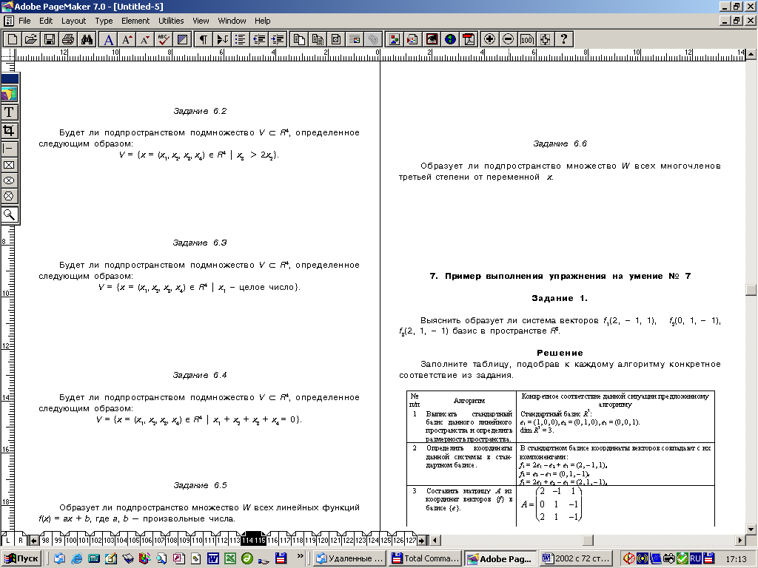This screenshot has width=758, height=568.
Task: Click the Open folder toolbar icon
Action: tap(31, 39)
